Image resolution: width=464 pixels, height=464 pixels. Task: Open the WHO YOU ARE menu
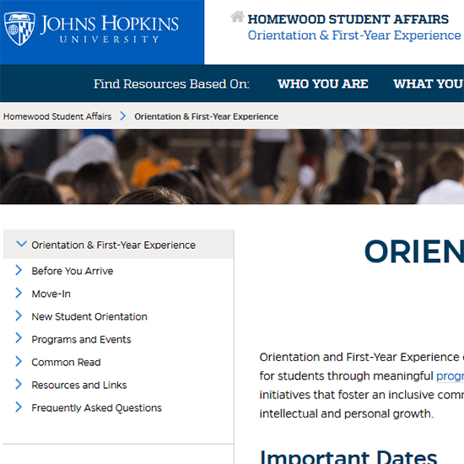[x=323, y=84]
